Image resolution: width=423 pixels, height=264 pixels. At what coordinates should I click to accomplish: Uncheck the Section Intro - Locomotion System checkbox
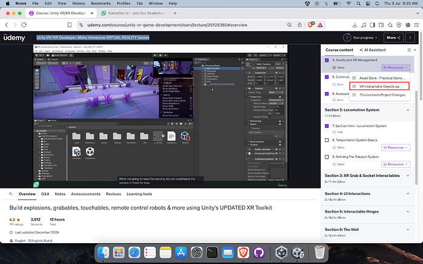point(327,126)
